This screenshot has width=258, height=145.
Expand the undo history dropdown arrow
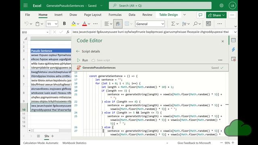click(x=31, y=24)
